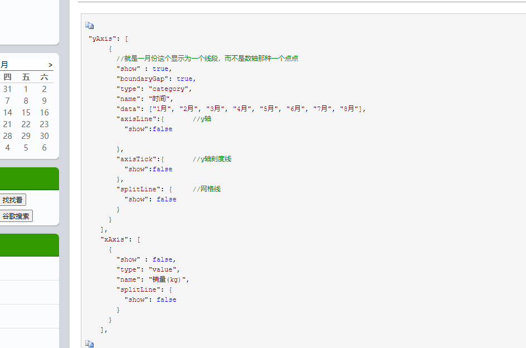
Task: Select calendar date 16
Action: (44, 113)
